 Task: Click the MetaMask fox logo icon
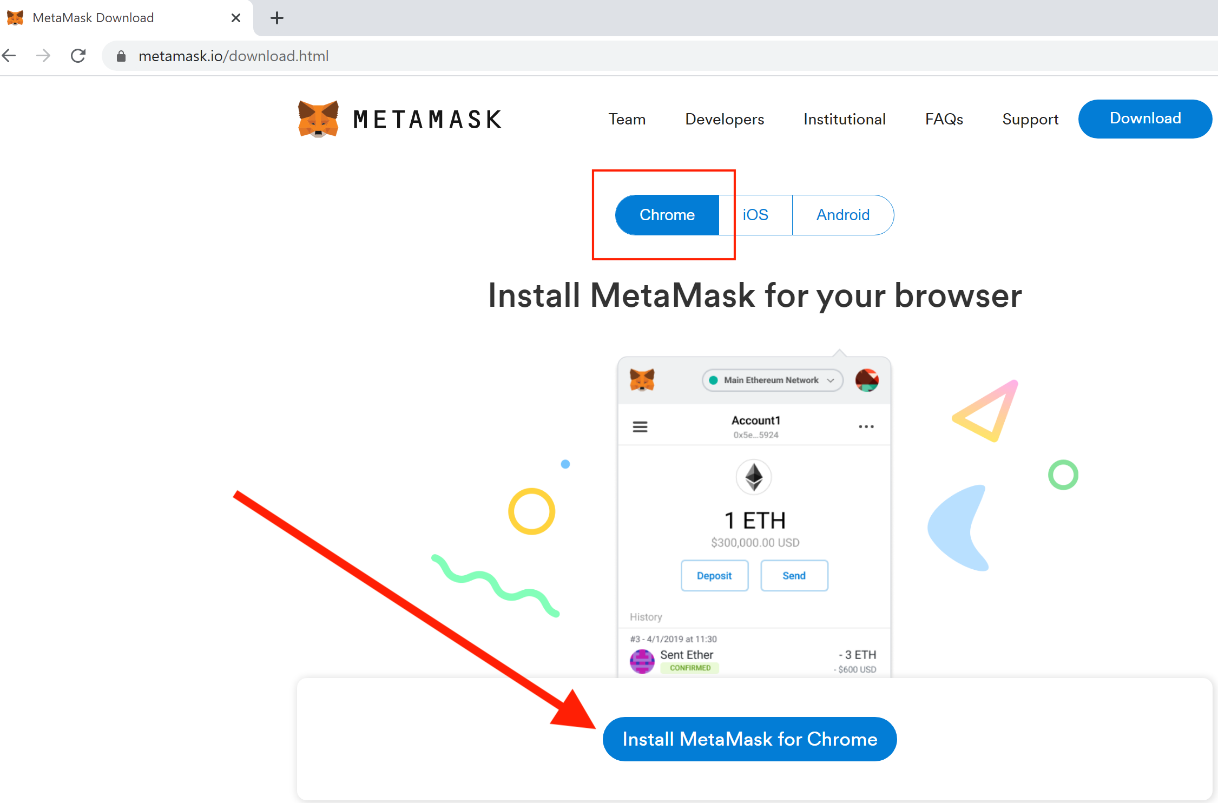pyautogui.click(x=317, y=117)
